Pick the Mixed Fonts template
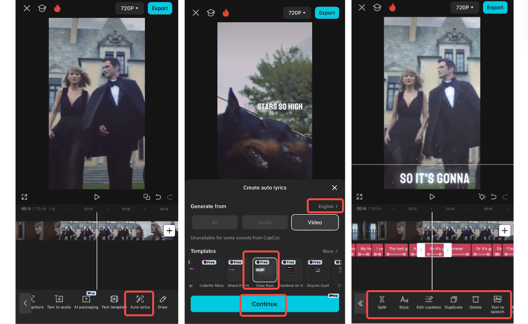This screenshot has height=324, width=528. point(239,272)
